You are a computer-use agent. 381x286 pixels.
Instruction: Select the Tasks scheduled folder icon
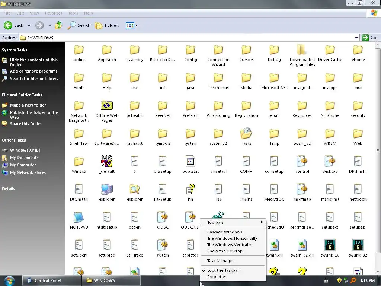pyautogui.click(x=246, y=133)
